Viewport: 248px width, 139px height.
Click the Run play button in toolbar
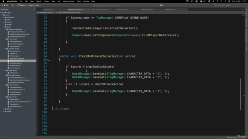13,5
